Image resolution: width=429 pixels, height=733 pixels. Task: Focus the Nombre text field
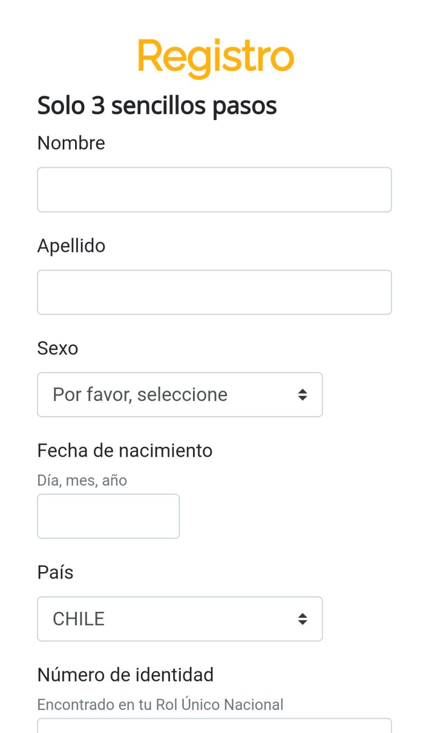(214, 190)
